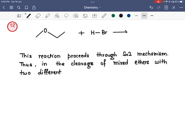185x138 pixels.
Task: Select the Shapes tool
Action: pyautogui.click(x=57, y=16)
